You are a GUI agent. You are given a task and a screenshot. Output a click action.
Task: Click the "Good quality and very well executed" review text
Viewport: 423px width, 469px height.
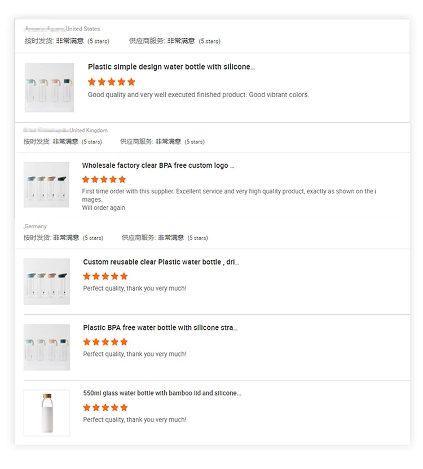pyautogui.click(x=198, y=95)
